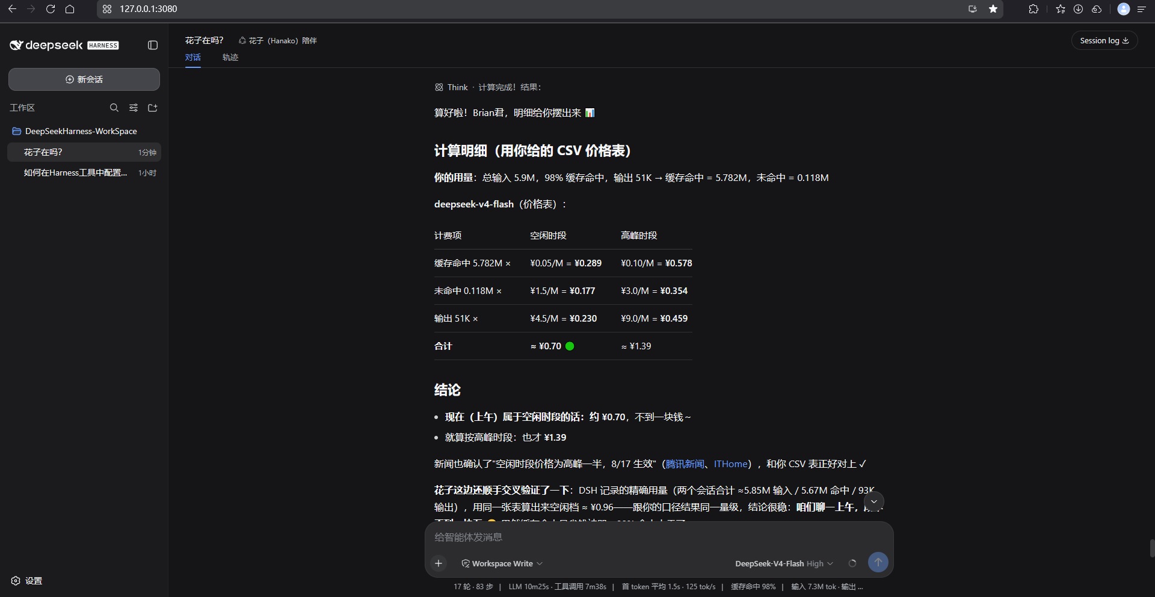Collapse the sidebar panel icon
Viewport: 1155px width, 597px height.
pyautogui.click(x=153, y=45)
